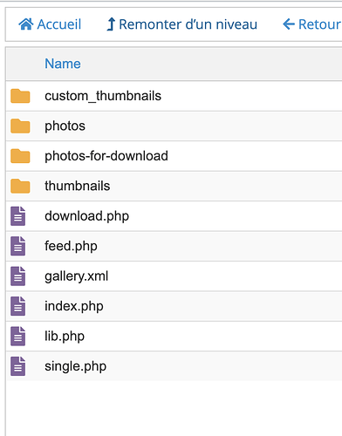The height and width of the screenshot is (436, 342).
Task: Click the feed.php file icon
Action: point(18,246)
